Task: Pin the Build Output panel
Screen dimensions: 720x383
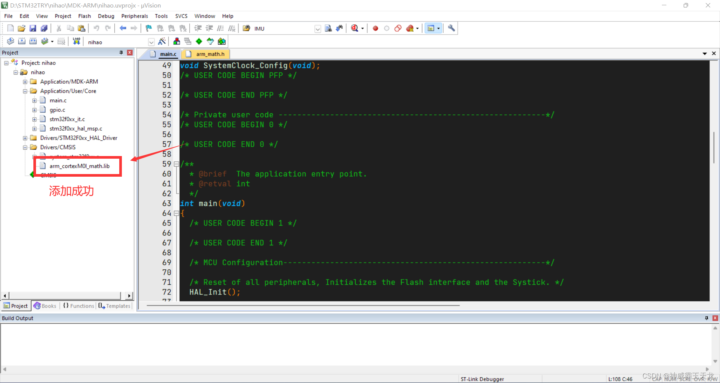Action: pyautogui.click(x=706, y=318)
